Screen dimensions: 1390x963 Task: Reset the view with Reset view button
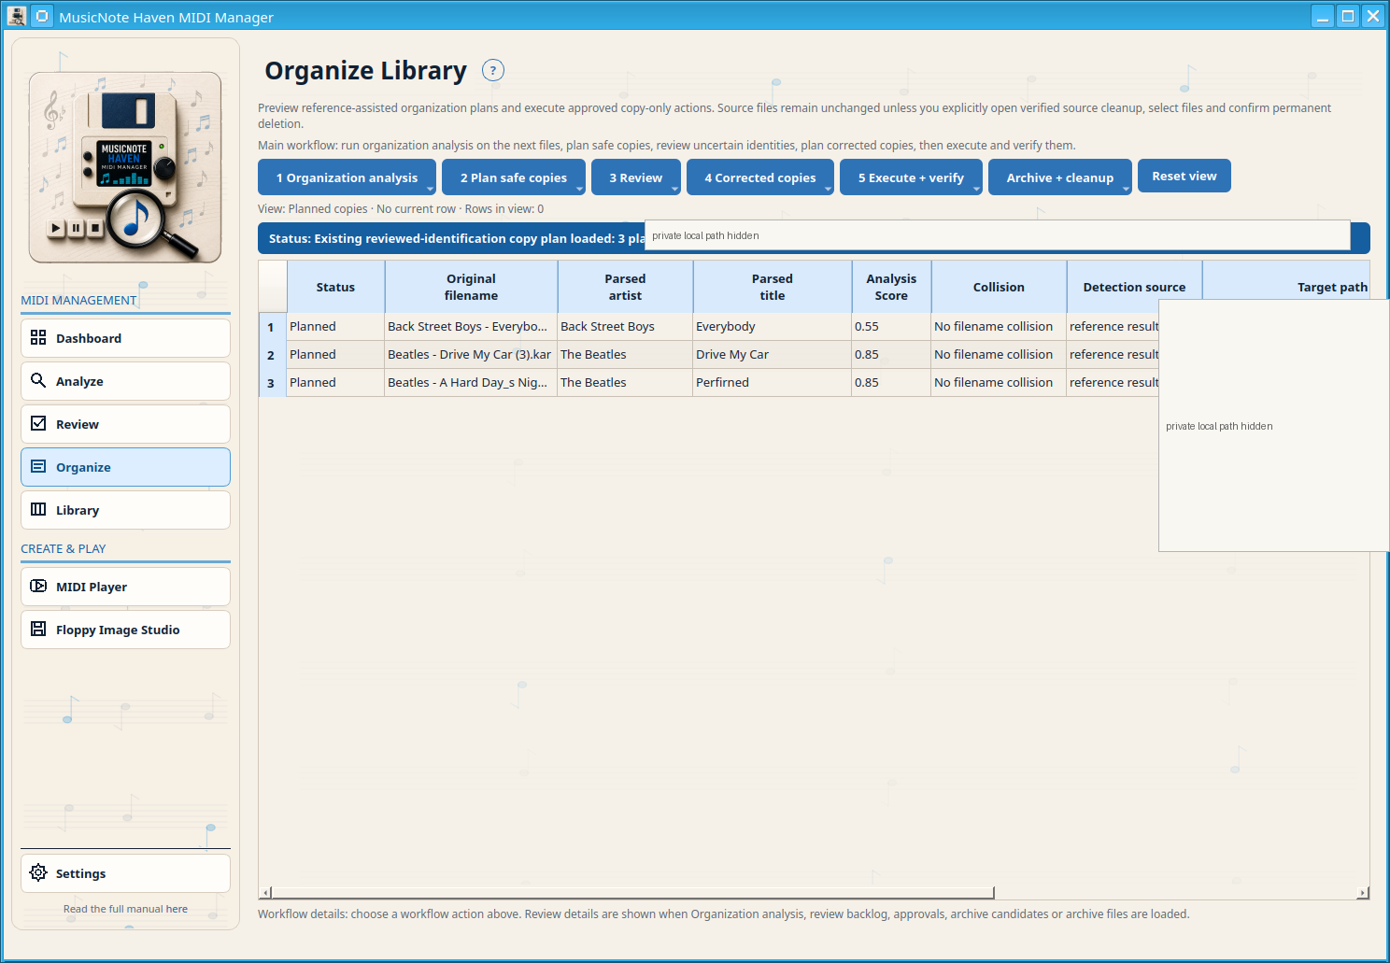pyautogui.click(x=1184, y=176)
